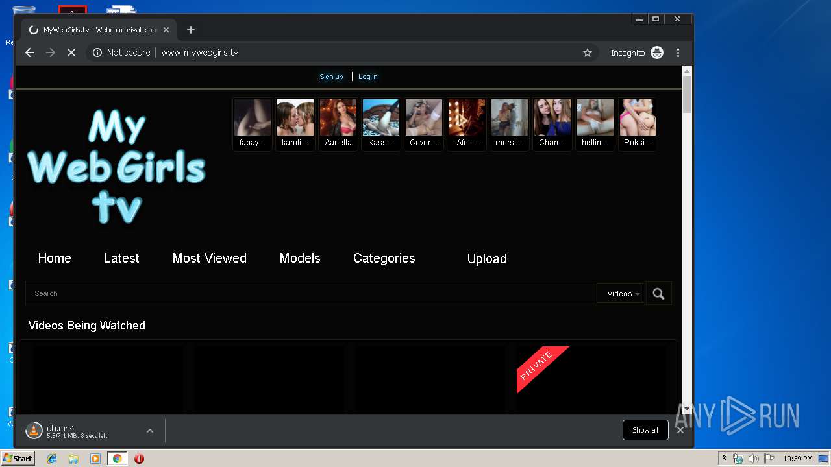Select the MyWebGirls.tv browser tab
The height and width of the screenshot is (467, 831).
(99, 30)
